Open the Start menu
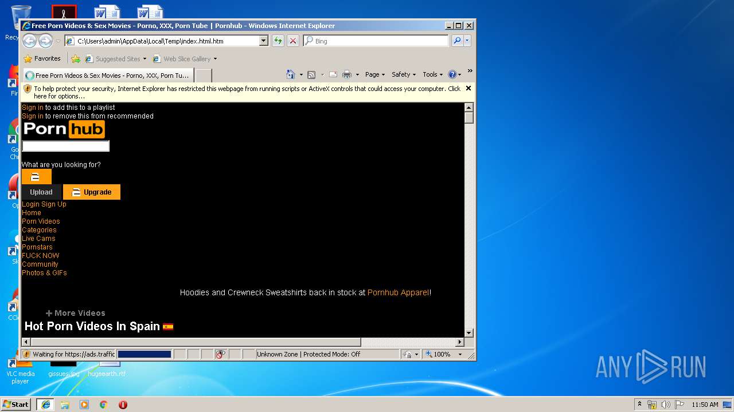 click(x=15, y=405)
